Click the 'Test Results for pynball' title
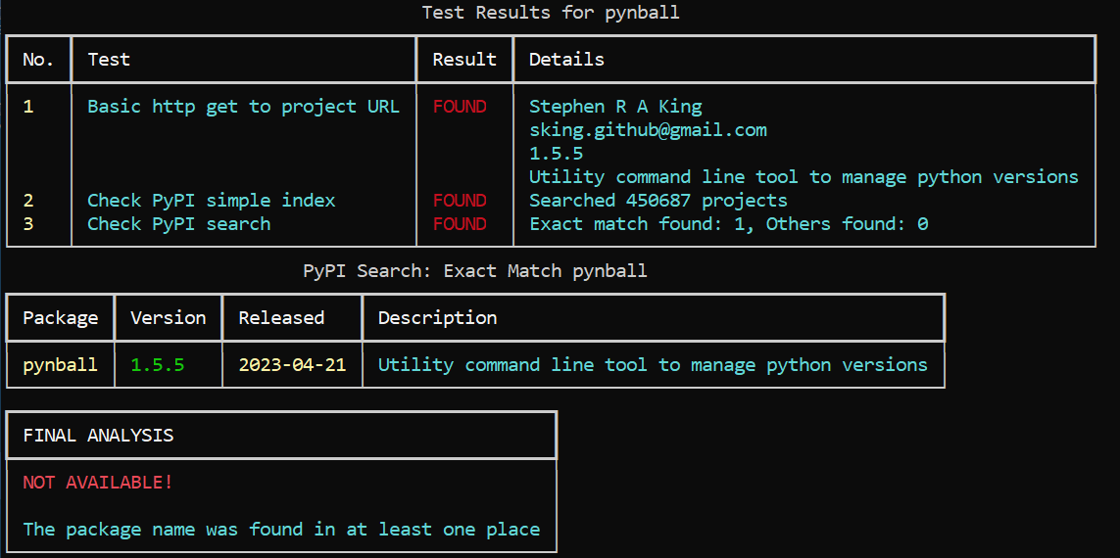Image resolution: width=1120 pixels, height=558 pixels. (x=550, y=13)
